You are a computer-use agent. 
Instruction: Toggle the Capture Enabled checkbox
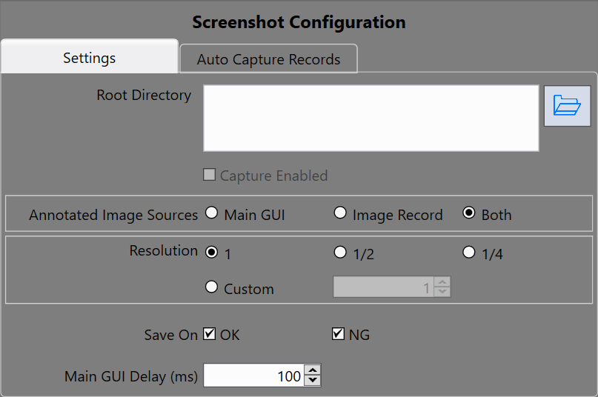point(210,176)
